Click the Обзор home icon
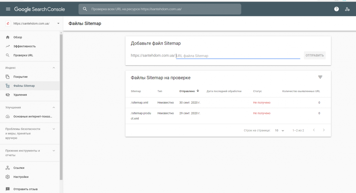Screen dimensions: 356x193 8,37
